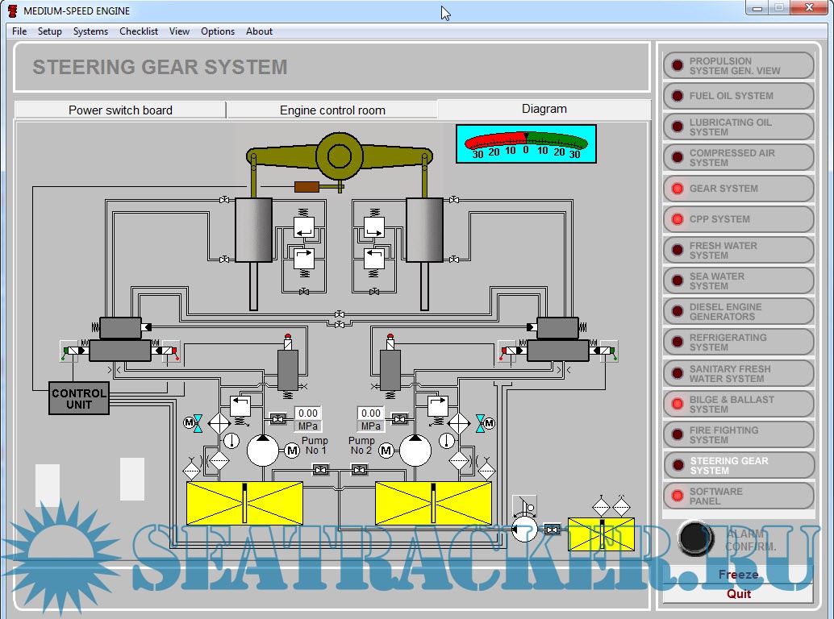Toggle the valve next to Pump No 1 gauge
The height and width of the screenshot is (619, 834).
(x=277, y=418)
